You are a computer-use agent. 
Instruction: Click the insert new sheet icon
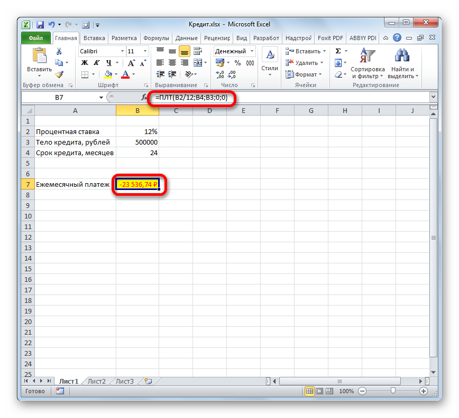[148, 381]
